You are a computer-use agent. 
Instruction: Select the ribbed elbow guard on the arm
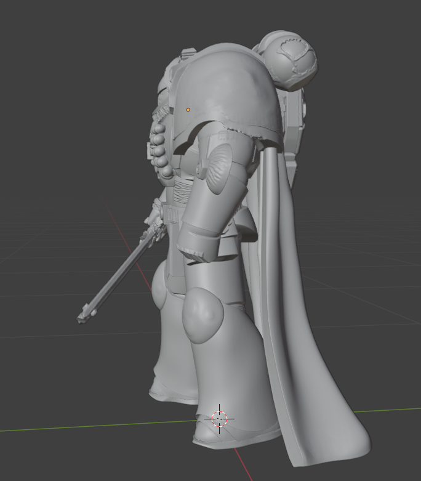pos(219,168)
